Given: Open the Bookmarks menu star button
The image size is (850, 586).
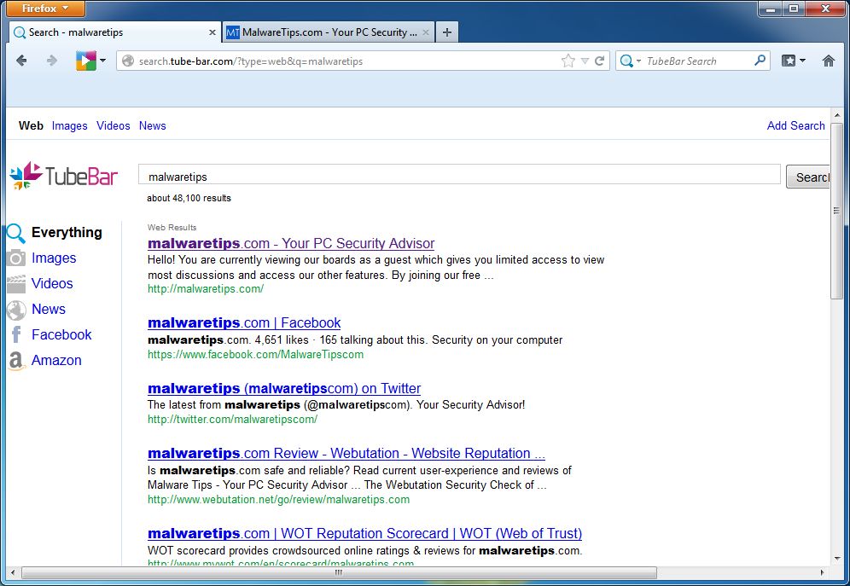Looking at the screenshot, I should click(789, 61).
